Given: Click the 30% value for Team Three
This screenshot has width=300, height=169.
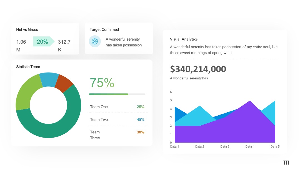Looking at the screenshot, I should pyautogui.click(x=141, y=132).
